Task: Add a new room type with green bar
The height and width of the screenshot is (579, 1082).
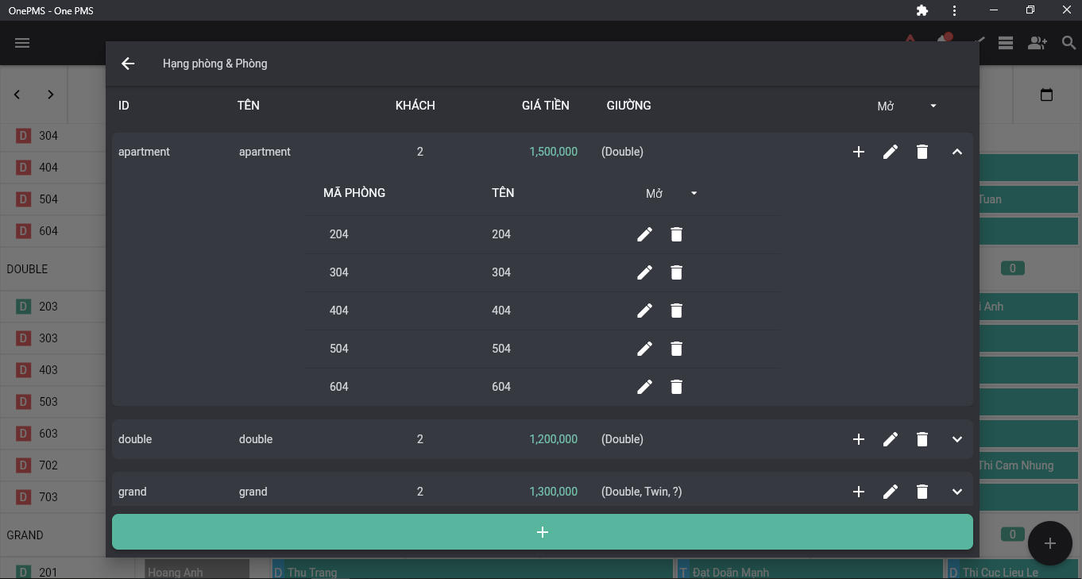Action: click(543, 532)
